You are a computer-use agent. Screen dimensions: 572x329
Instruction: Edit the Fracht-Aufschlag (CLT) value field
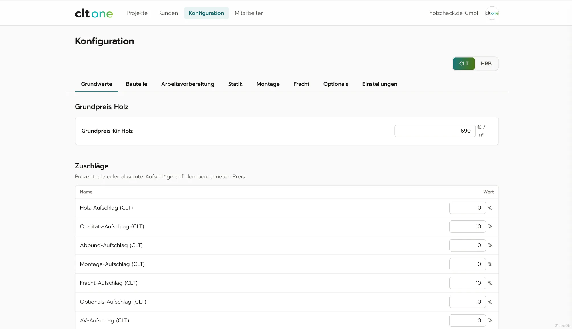[467, 283]
